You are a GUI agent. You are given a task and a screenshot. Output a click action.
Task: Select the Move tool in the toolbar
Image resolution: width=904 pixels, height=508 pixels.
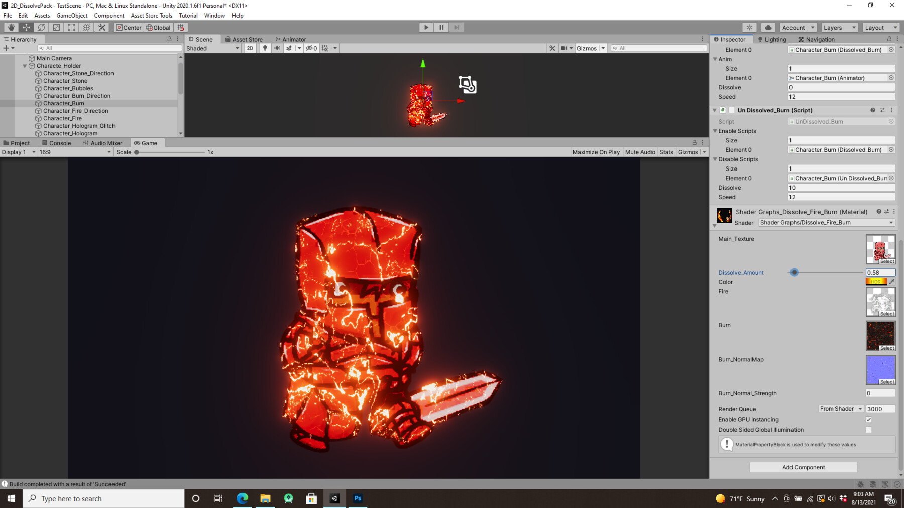(26, 27)
